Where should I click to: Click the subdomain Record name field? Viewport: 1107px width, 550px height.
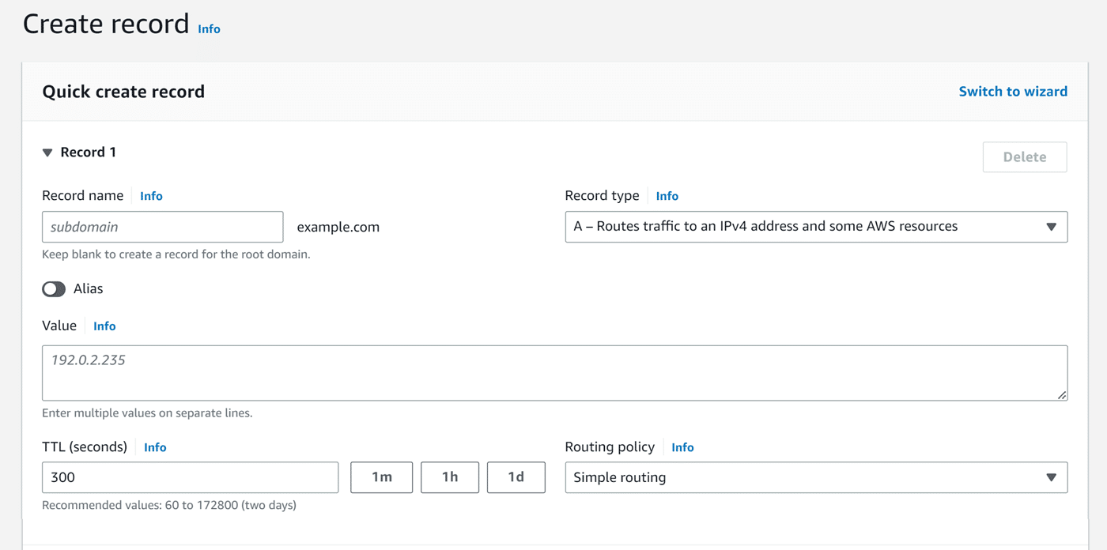(x=162, y=227)
